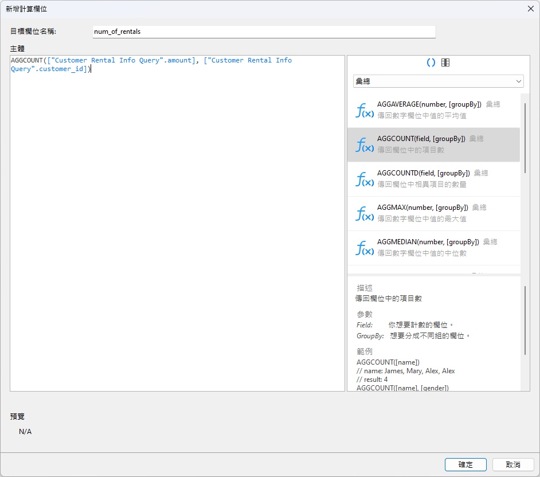This screenshot has width=540, height=477.
Task: Click inside the AGGCOUNT formula body editor
Action: click(177, 229)
